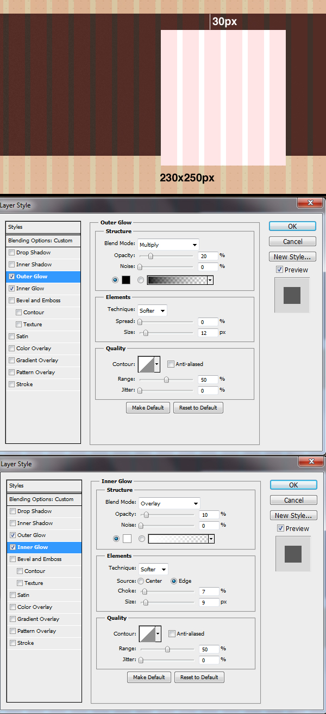Click Range slider in Outer Glow
The image size is (326, 714).
(x=166, y=379)
